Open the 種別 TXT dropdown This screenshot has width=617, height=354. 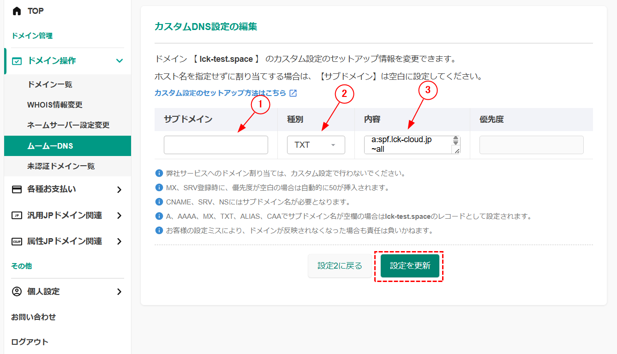tap(316, 145)
